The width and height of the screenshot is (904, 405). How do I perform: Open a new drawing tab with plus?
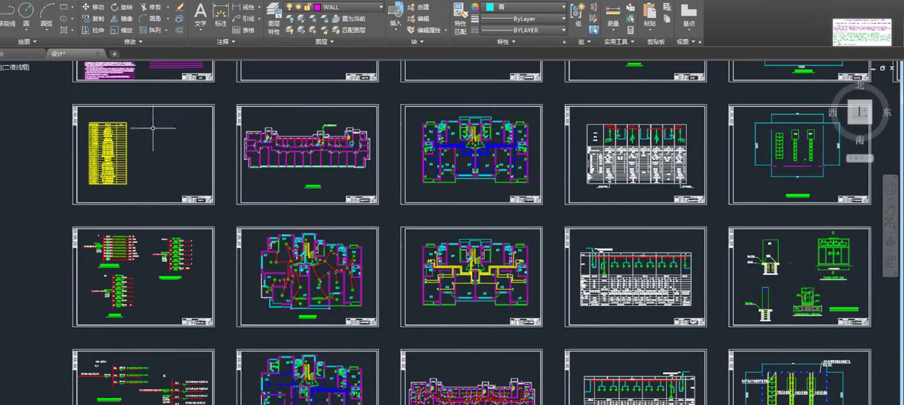click(x=114, y=54)
